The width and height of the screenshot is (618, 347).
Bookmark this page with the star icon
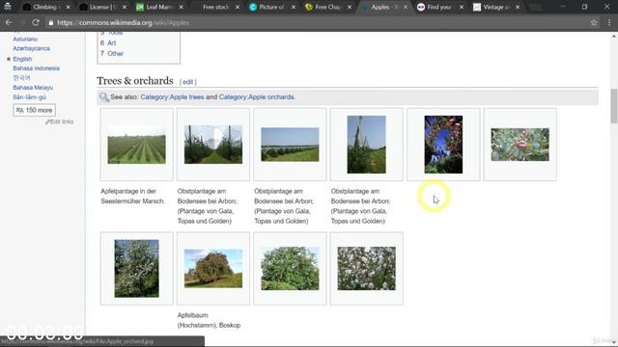click(x=594, y=22)
